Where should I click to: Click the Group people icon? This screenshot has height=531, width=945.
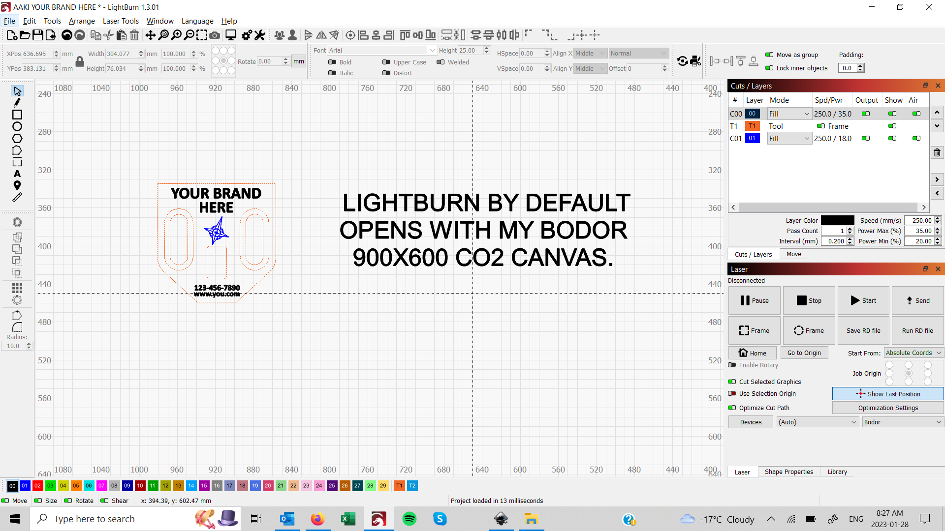(280, 35)
